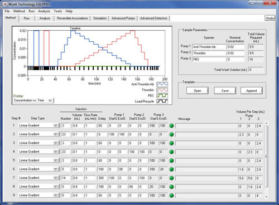Viewport: 279px width, 205px height.
Task: Click the Load/Recycle black legend swatch
Action: point(162,101)
